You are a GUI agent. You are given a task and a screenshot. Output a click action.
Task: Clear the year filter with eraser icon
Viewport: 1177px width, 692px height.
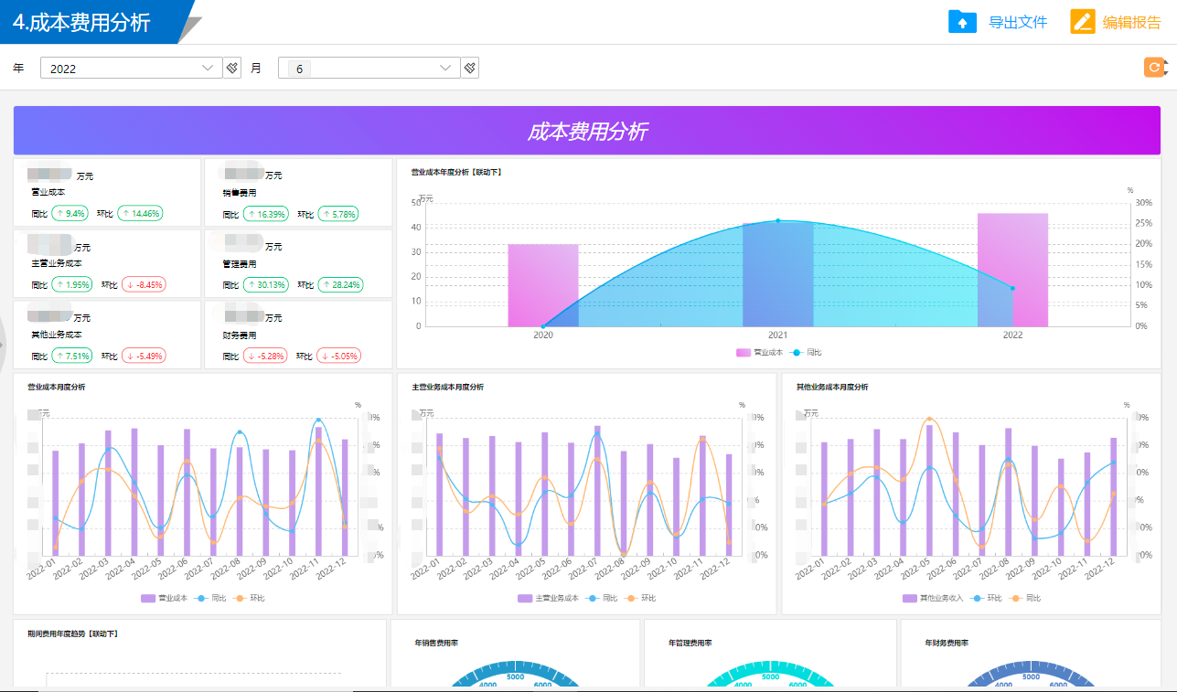pos(232,68)
